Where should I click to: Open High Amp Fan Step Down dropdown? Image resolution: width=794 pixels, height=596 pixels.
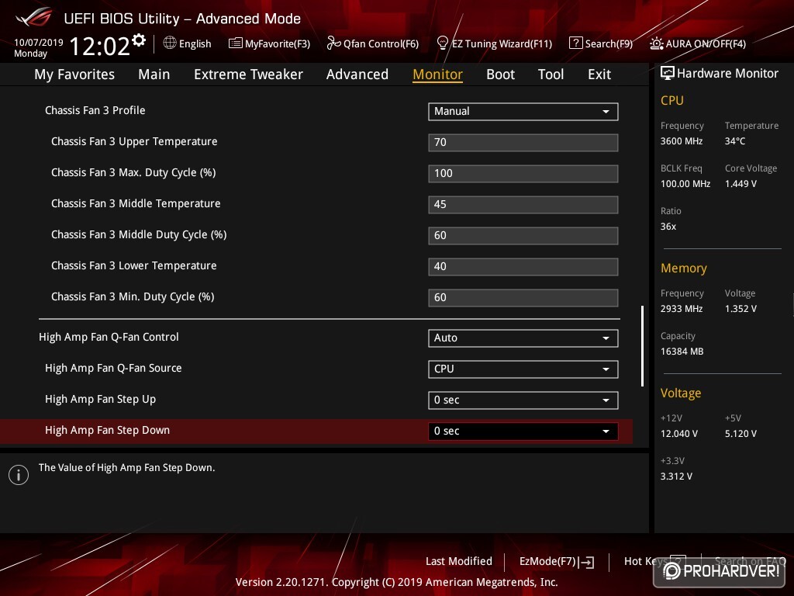click(x=523, y=431)
